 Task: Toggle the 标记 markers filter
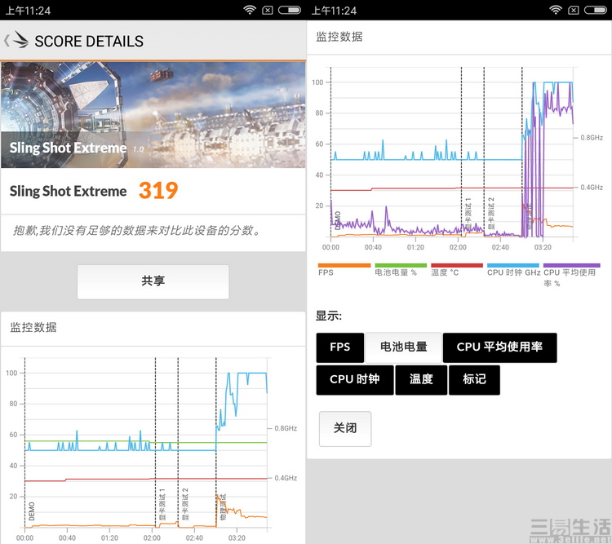[474, 380]
